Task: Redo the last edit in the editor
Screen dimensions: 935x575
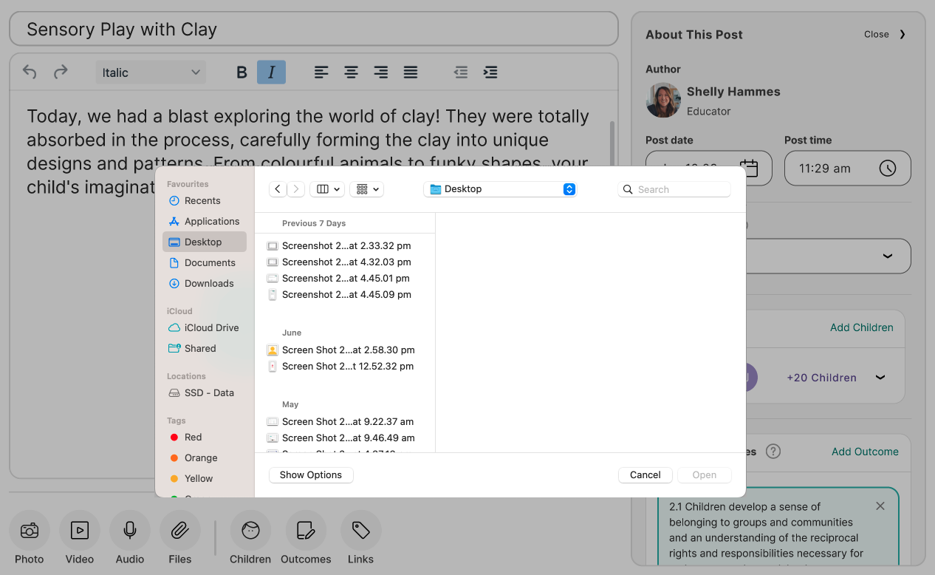Action: click(x=61, y=72)
